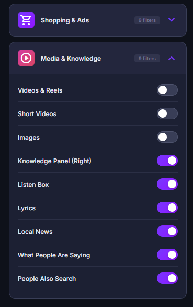Turn off People Also Search switch
193x307 pixels.
point(167,278)
